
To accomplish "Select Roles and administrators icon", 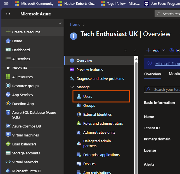I will pos(79,123).
